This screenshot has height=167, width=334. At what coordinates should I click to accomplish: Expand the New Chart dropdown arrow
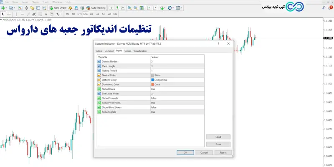coord(6,8)
